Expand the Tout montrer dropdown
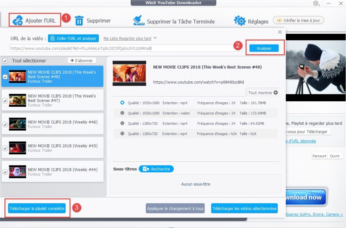This screenshot has width=346, height=228. (263, 93)
